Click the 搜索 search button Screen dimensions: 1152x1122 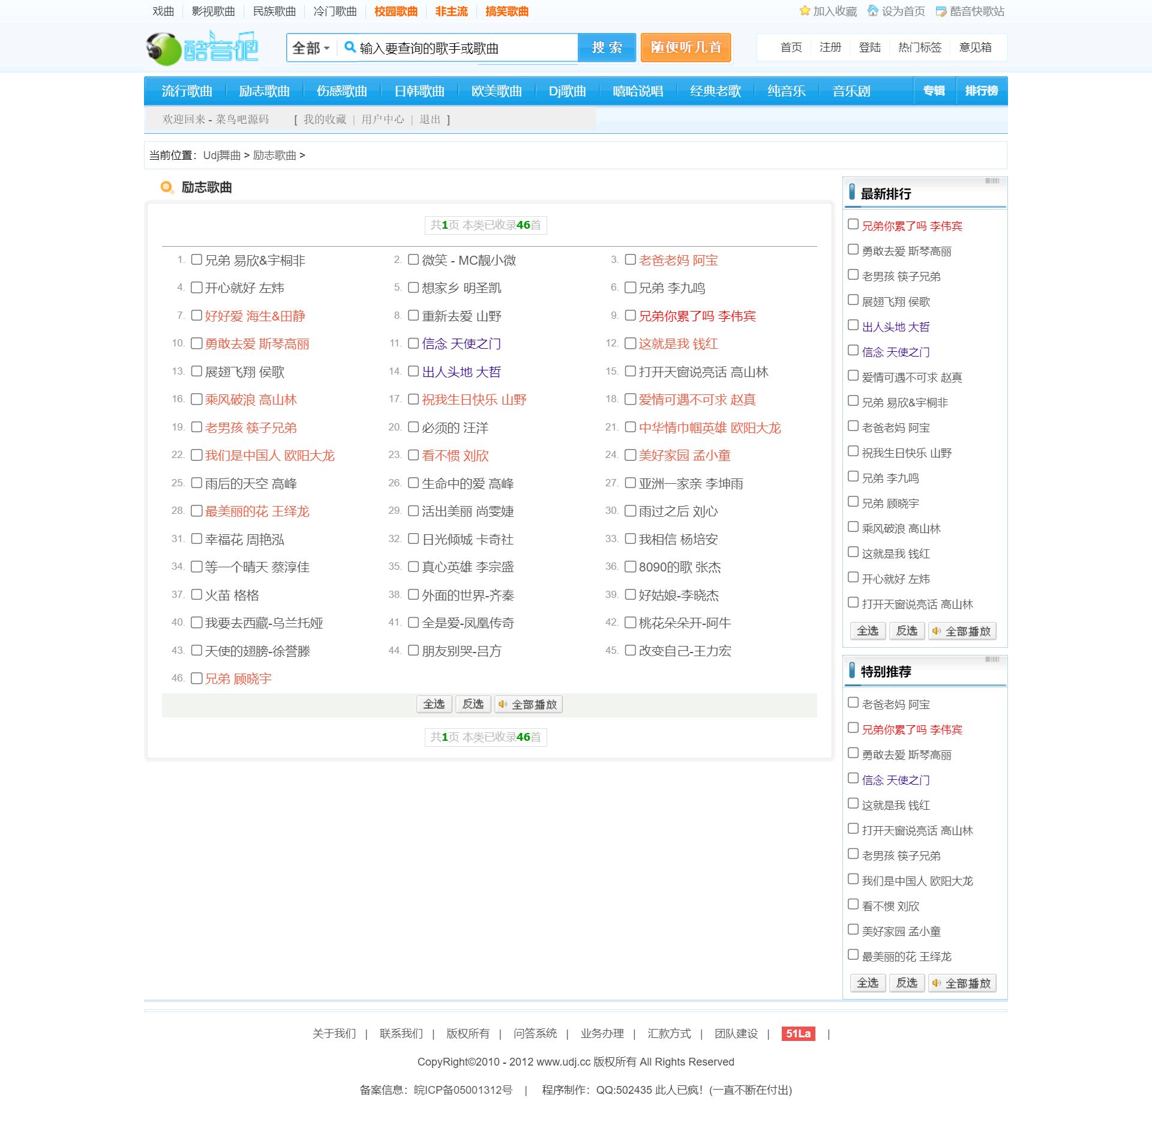[607, 48]
